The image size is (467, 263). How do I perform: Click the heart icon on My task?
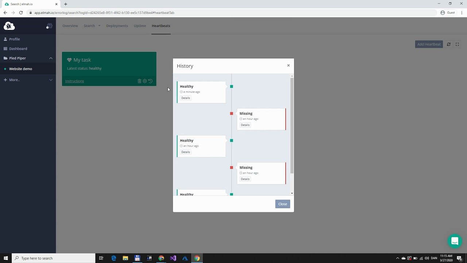pyautogui.click(x=69, y=60)
